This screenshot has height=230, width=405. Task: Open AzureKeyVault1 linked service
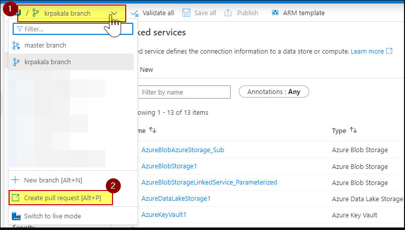coord(164,214)
